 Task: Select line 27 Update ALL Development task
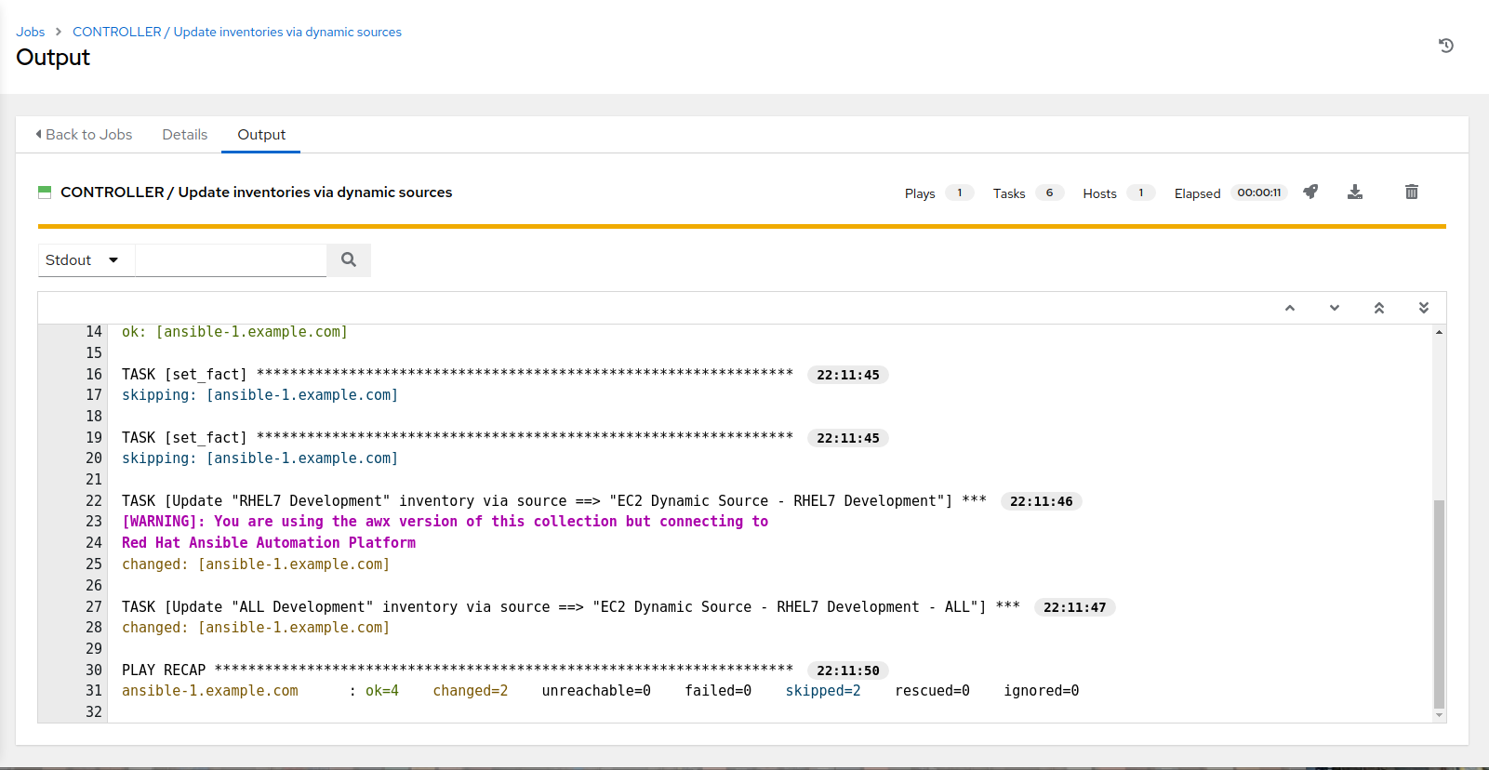[571, 607]
